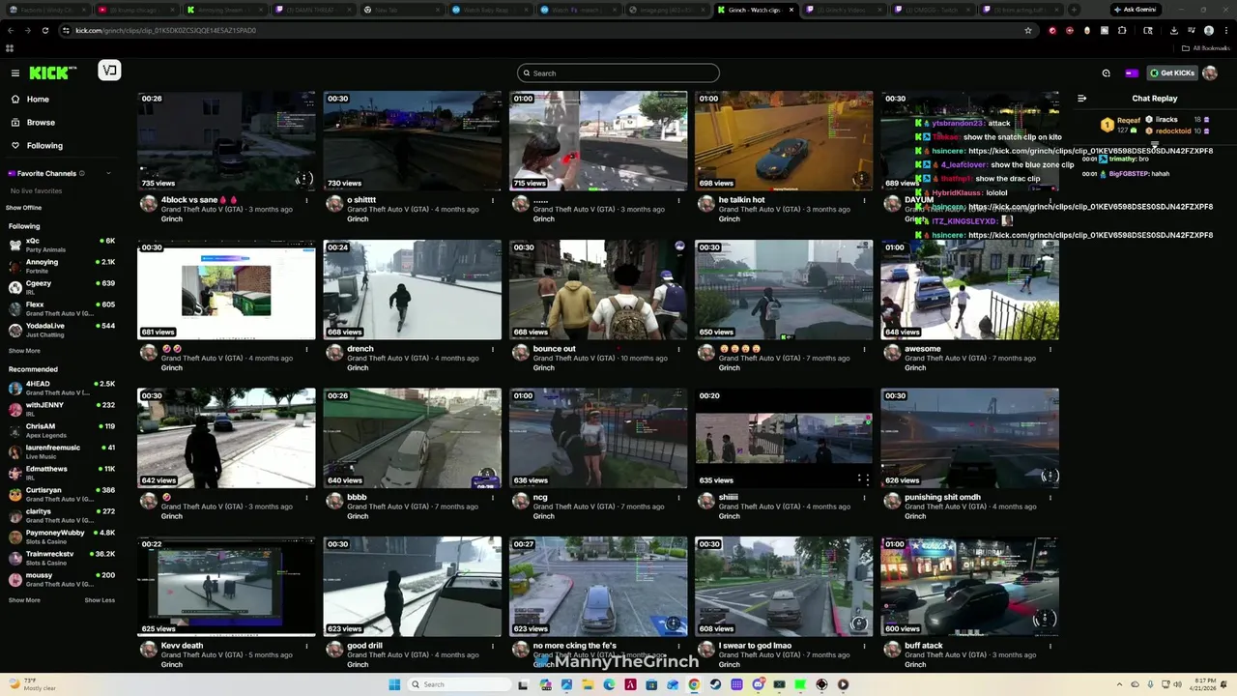
Task: Switch to the 'Gamsing Season' tab
Action: point(225,10)
